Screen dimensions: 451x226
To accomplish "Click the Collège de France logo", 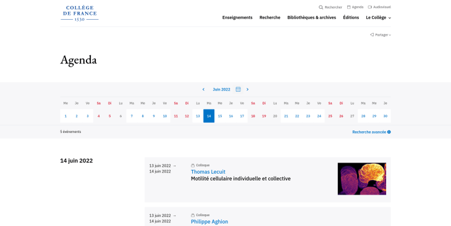I will (x=79, y=13).
